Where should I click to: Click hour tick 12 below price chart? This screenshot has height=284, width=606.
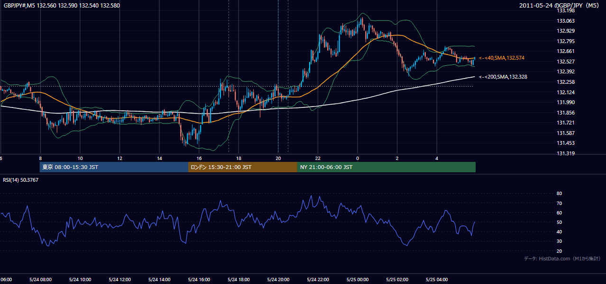120,159
